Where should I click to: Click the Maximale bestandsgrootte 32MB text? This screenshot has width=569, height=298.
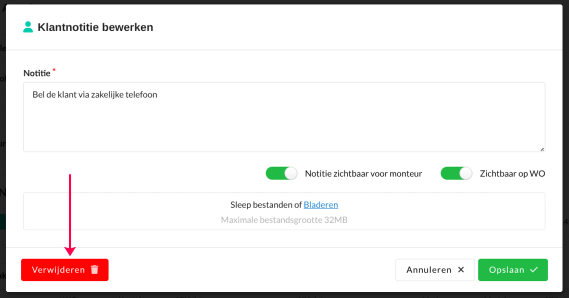[x=284, y=220]
